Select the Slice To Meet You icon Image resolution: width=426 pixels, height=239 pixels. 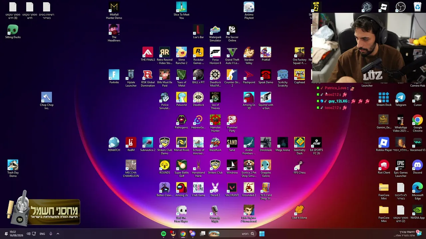point(181,11)
